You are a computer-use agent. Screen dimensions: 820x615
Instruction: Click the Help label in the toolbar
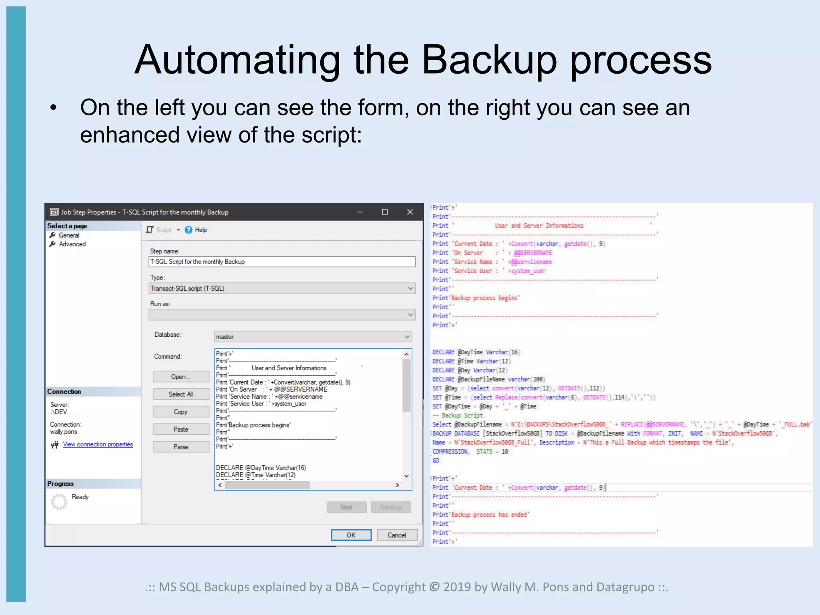tap(201, 230)
